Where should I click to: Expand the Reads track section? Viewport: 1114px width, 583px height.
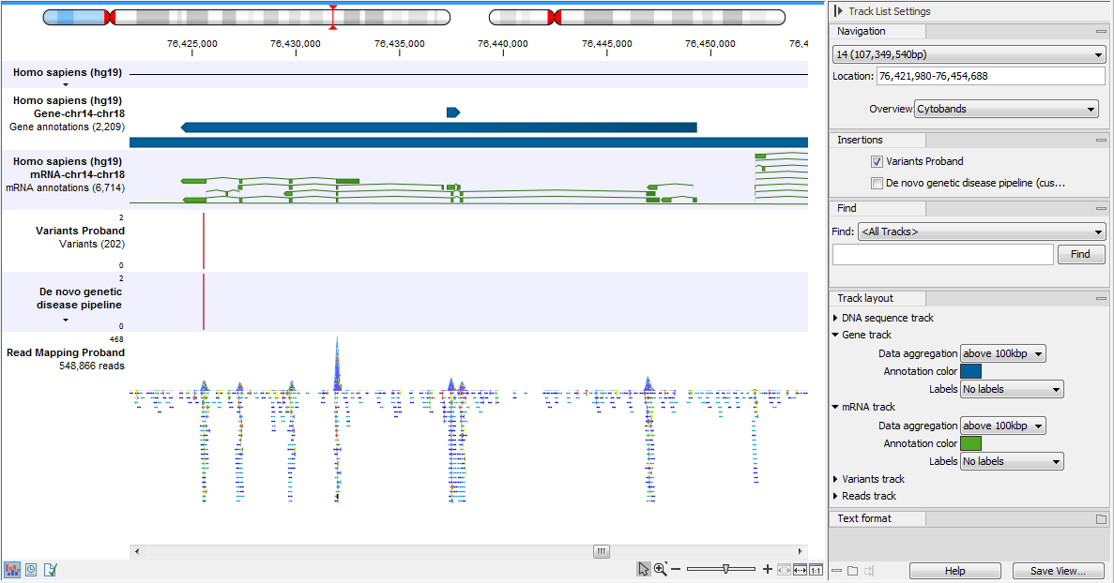coord(836,496)
